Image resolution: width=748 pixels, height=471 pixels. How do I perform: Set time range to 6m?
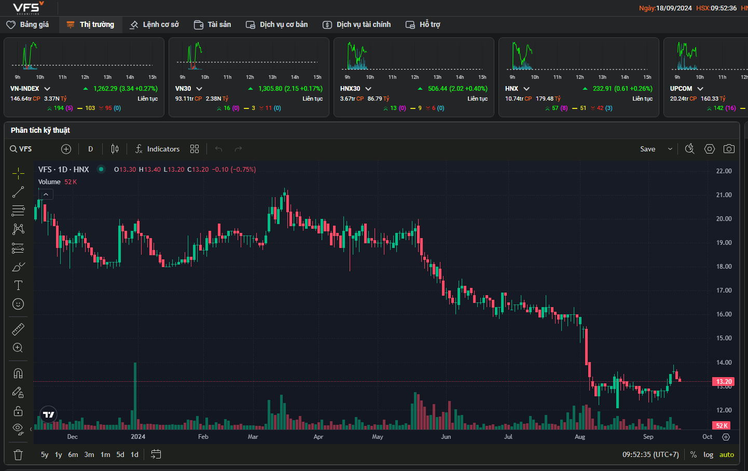(73, 454)
